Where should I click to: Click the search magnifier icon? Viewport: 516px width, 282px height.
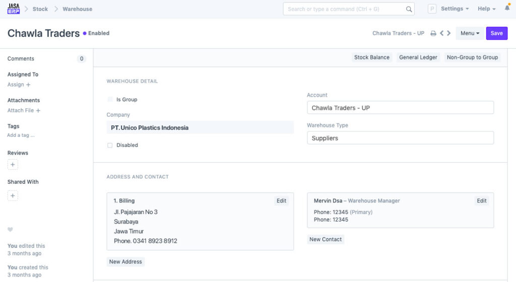coord(409,9)
